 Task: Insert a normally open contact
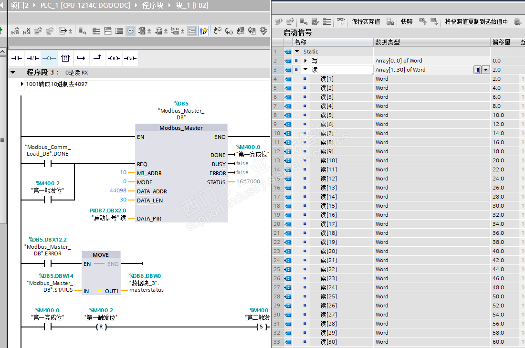17,58
